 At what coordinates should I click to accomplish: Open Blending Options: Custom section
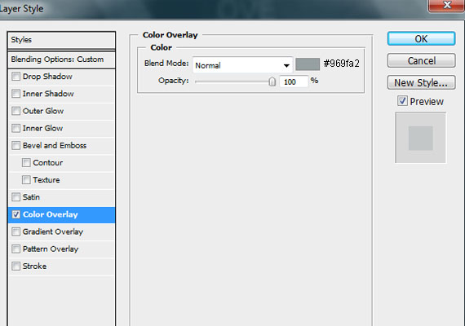[x=62, y=59]
